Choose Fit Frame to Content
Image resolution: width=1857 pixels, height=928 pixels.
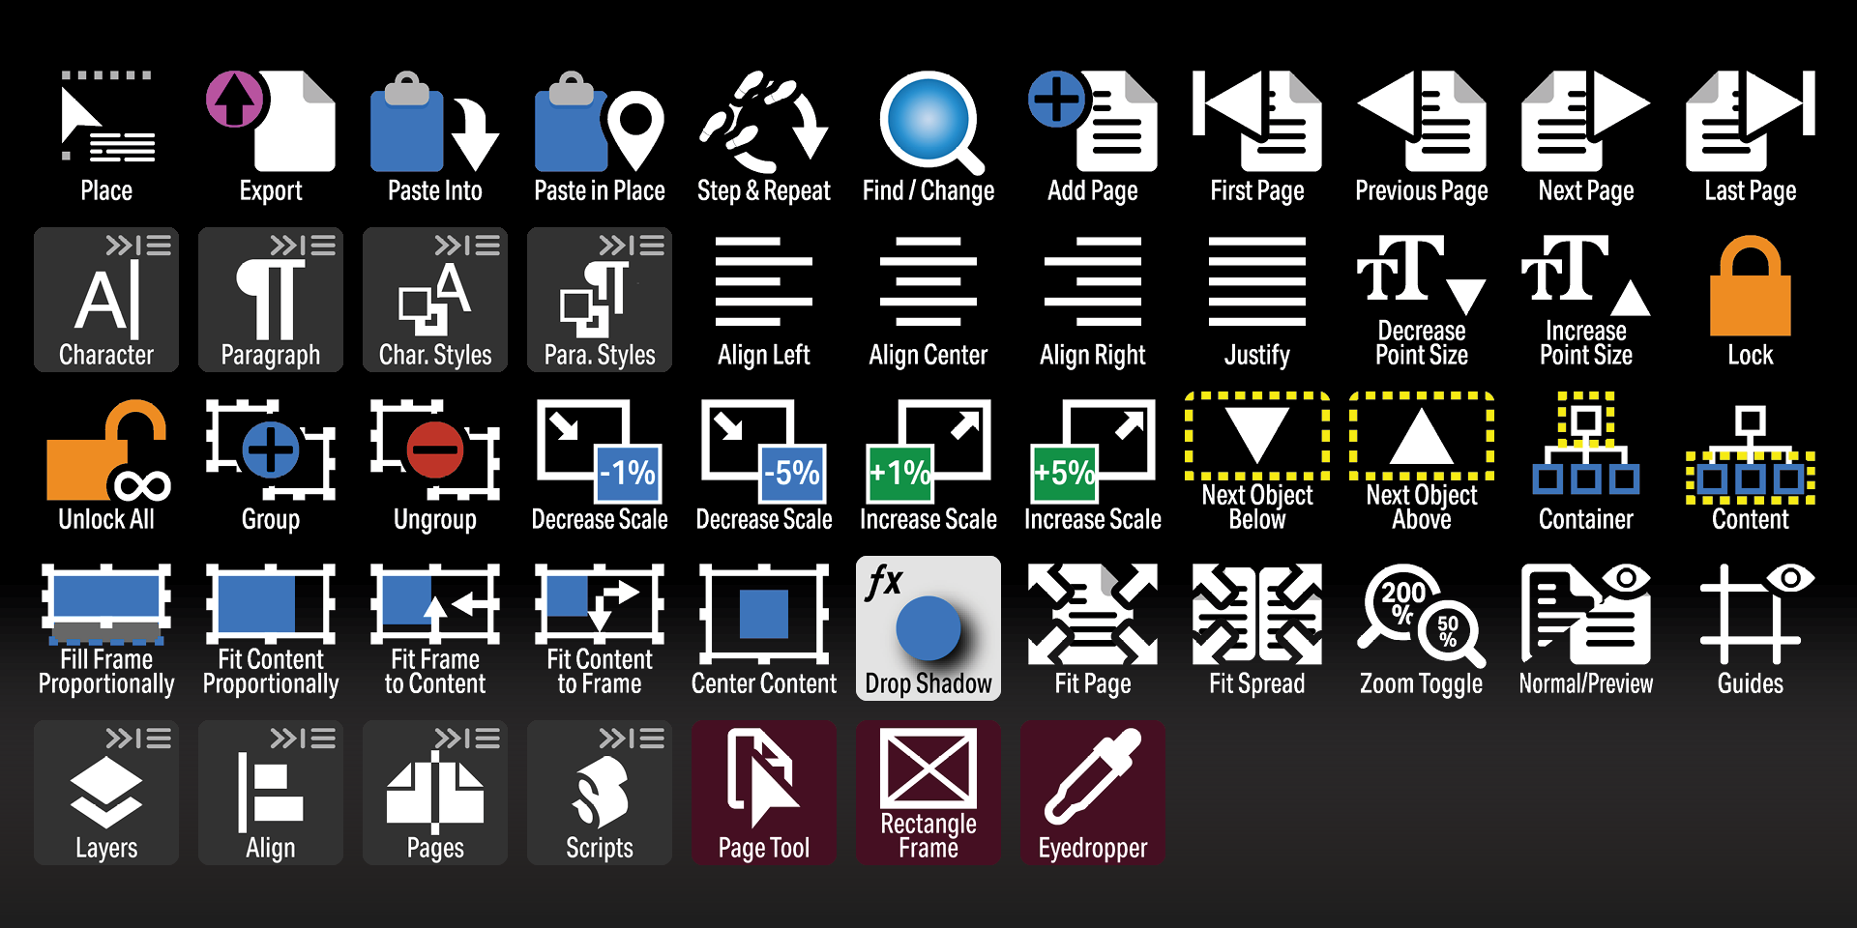tap(435, 604)
